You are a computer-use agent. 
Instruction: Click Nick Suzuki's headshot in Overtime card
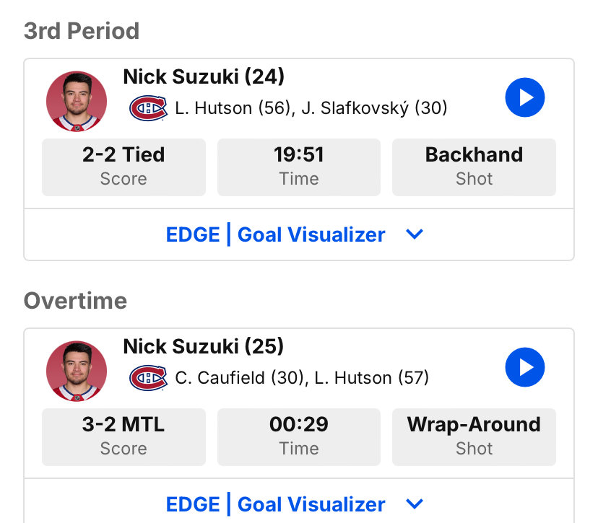[77, 371]
